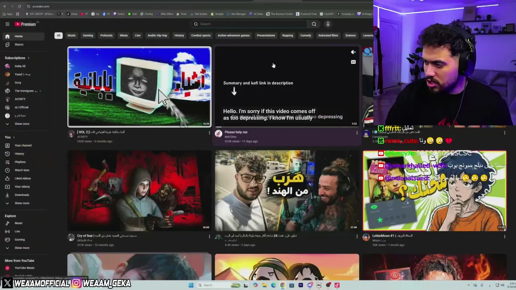Open options menu for LetterMoon #1 video

point(504,236)
